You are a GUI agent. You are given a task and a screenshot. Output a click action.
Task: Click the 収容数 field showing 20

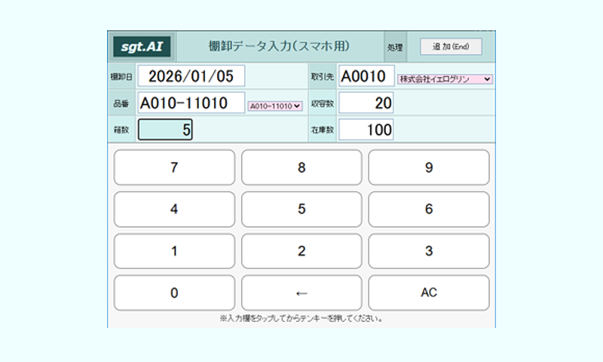366,103
